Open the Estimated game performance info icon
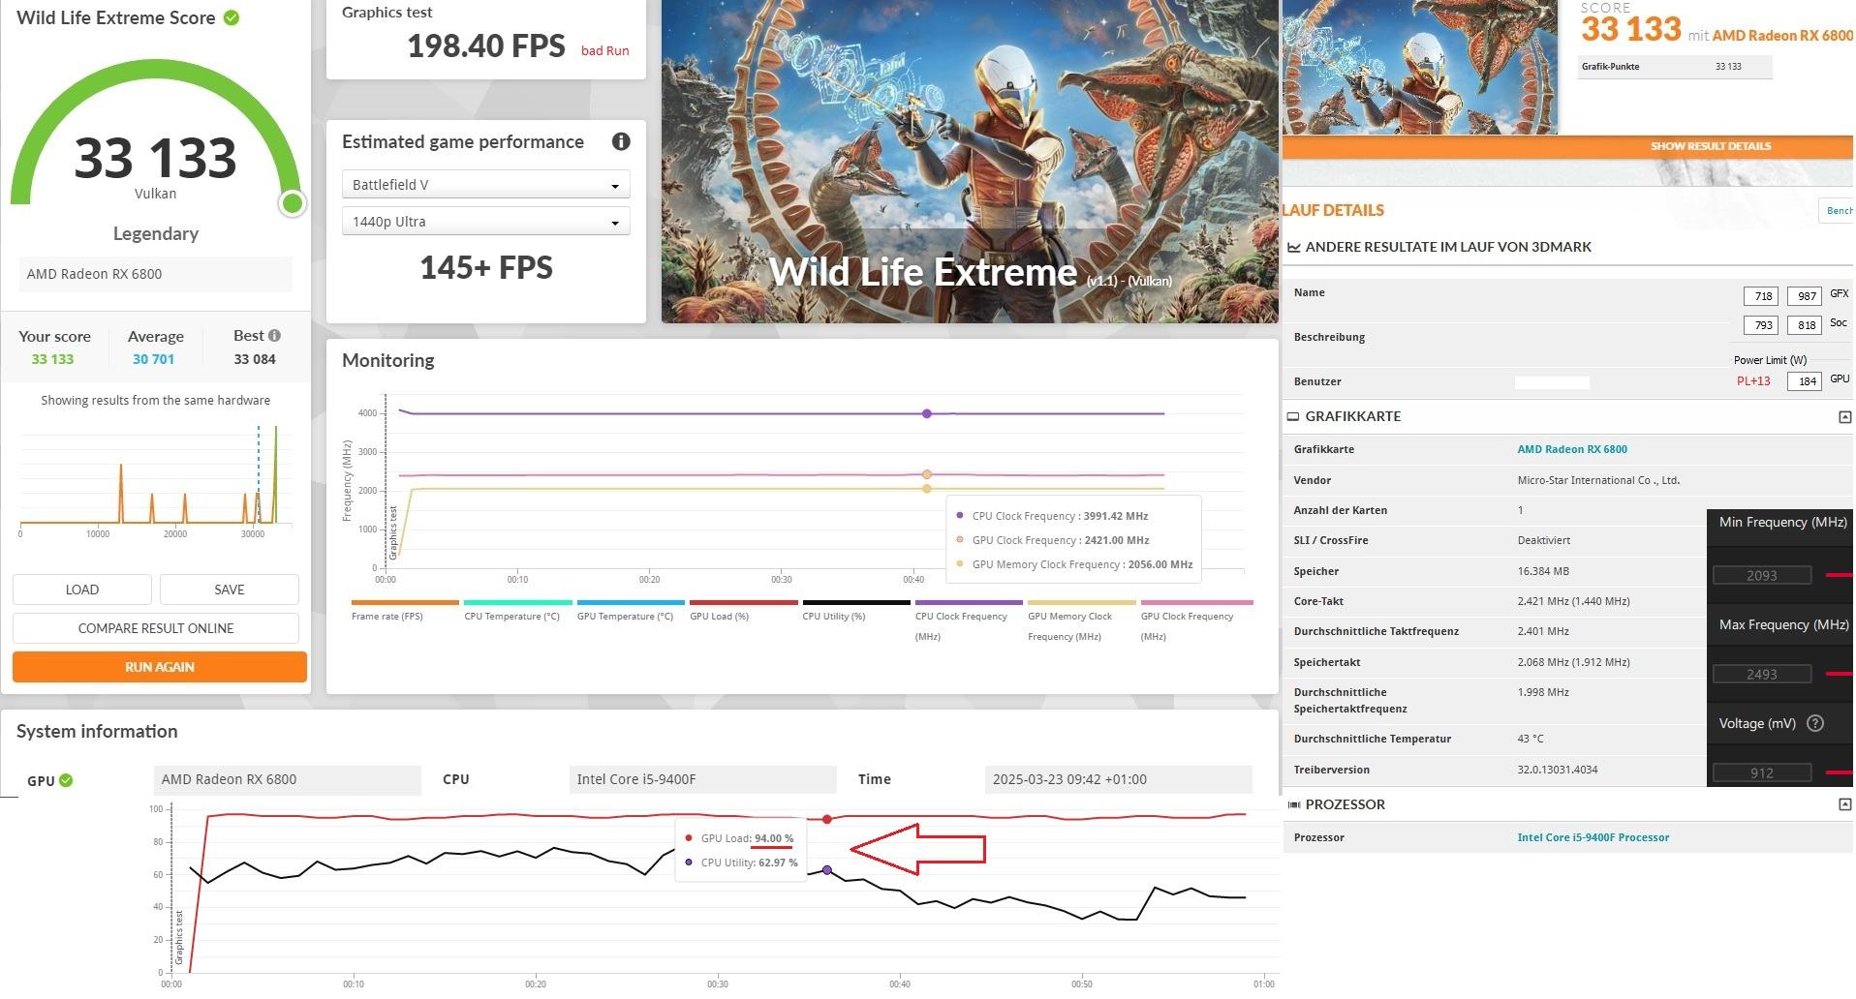The image size is (1856, 999). [621, 141]
